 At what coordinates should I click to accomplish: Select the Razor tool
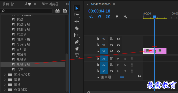(x=77, y=28)
